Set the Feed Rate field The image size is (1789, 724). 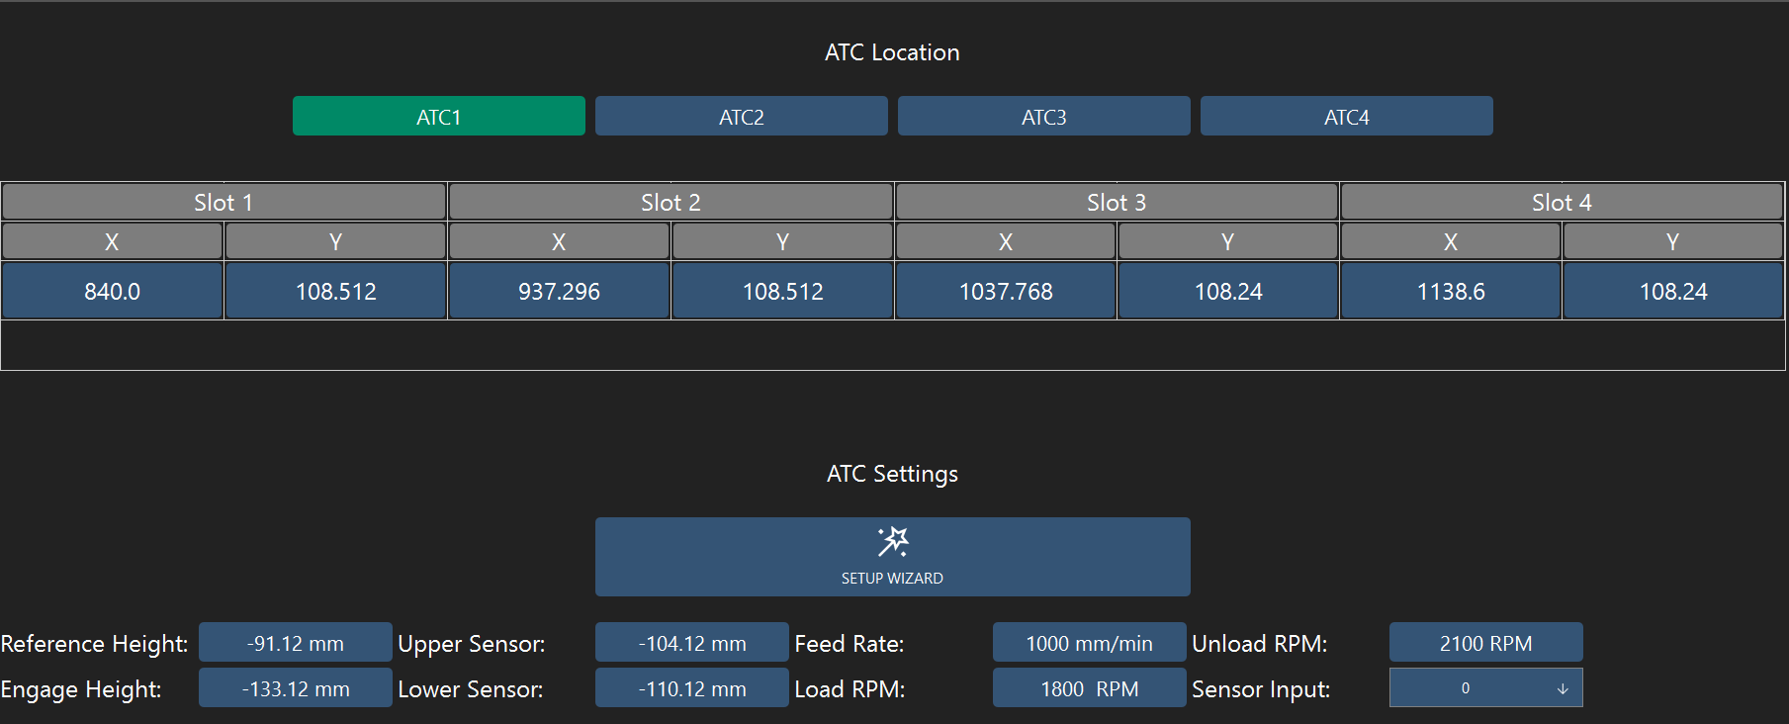click(1089, 643)
